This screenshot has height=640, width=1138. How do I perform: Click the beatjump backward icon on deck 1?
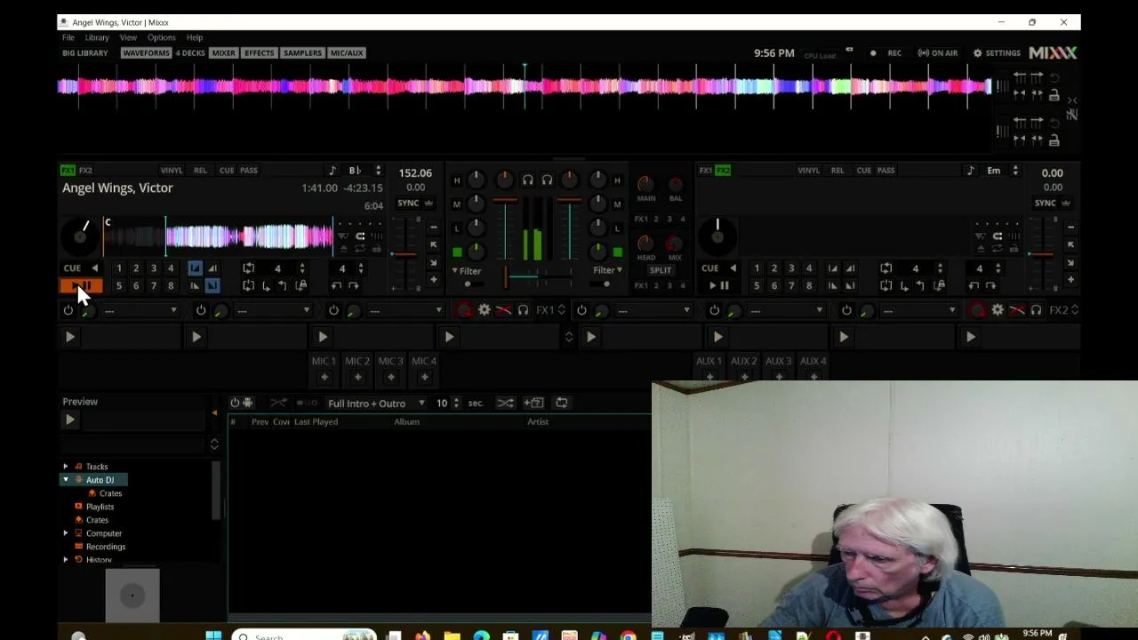click(x=336, y=285)
